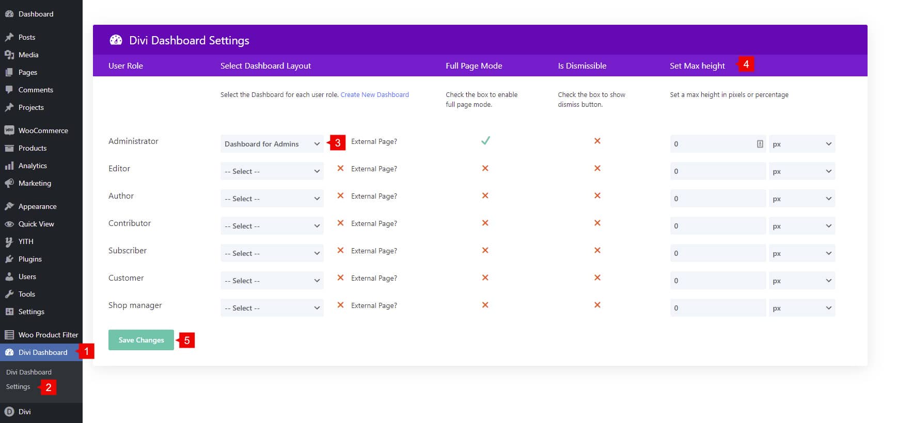Click the Quick View eye icon
The height and width of the screenshot is (423, 913).
point(9,224)
